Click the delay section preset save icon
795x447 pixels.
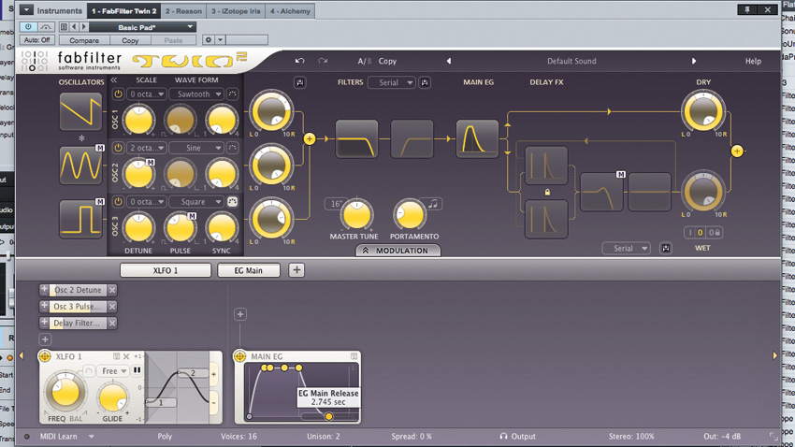point(666,249)
